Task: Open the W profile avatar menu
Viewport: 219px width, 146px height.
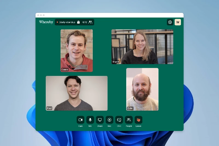Action: tap(178, 22)
